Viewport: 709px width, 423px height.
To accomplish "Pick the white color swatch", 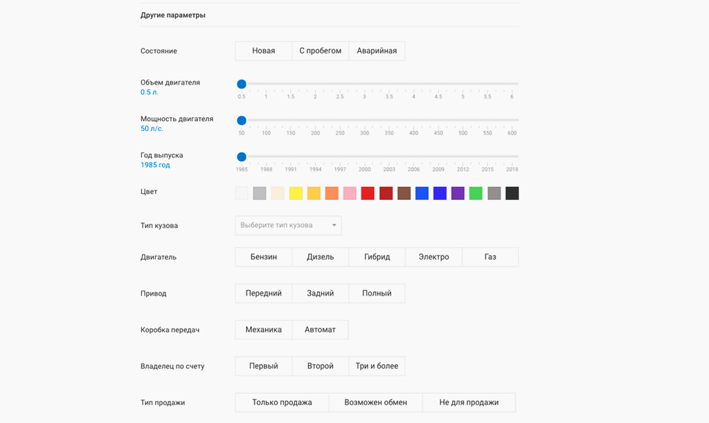I will click(x=242, y=193).
